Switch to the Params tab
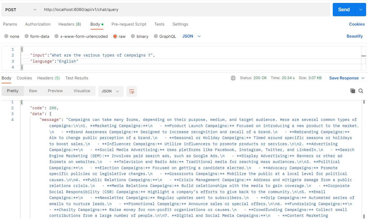 [x=10, y=24]
